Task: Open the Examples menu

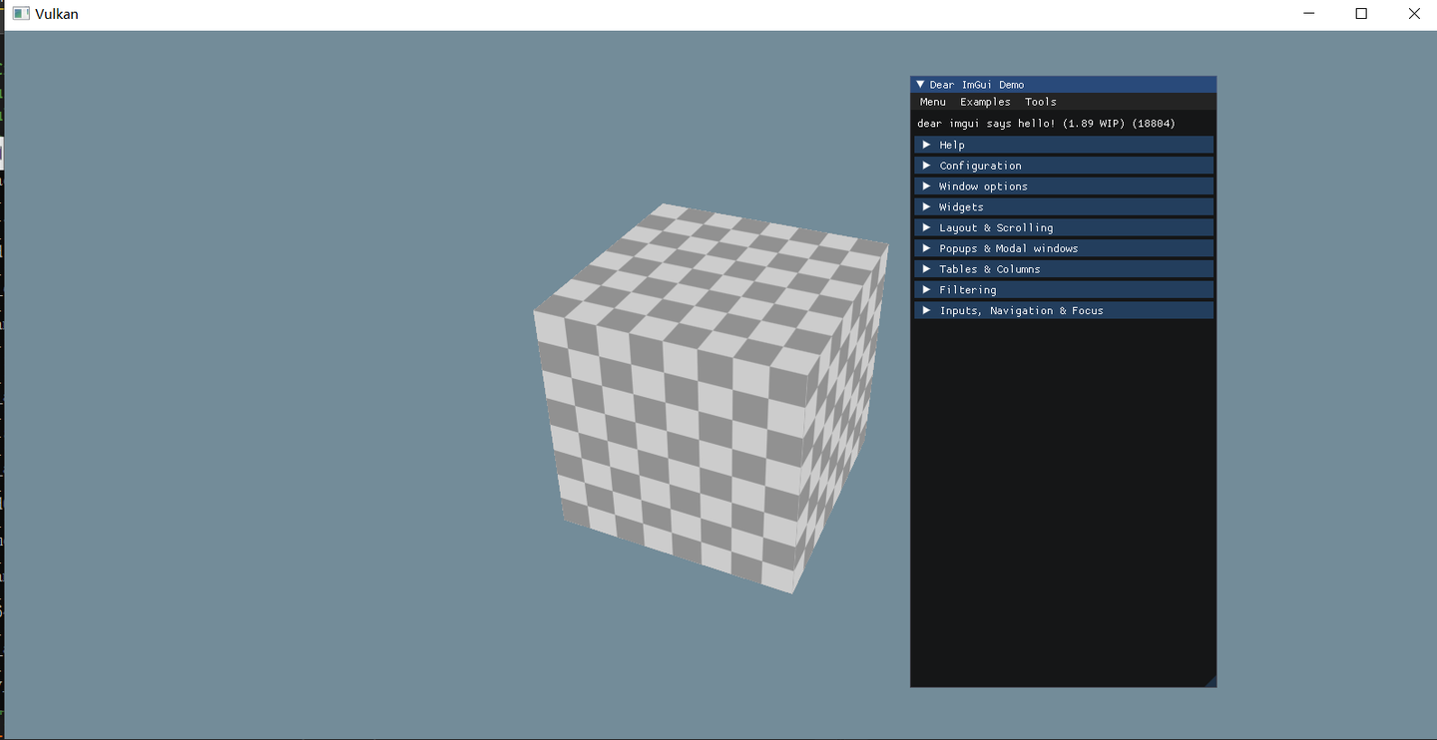Action: point(985,102)
